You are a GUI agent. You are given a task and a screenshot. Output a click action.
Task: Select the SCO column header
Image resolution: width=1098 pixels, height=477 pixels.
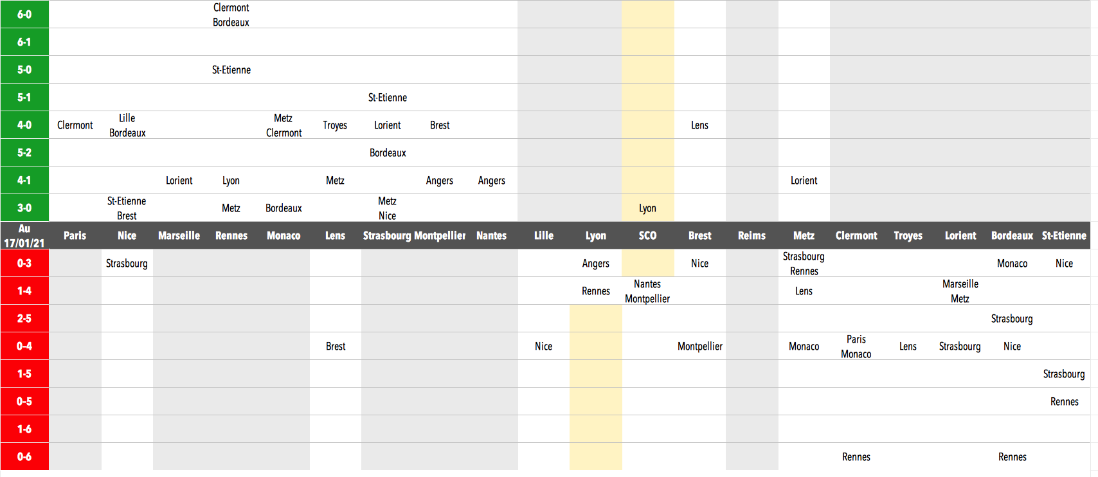[647, 236]
